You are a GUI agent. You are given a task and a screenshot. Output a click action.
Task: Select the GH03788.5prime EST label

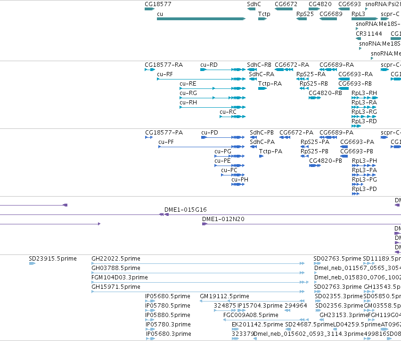click(116, 268)
